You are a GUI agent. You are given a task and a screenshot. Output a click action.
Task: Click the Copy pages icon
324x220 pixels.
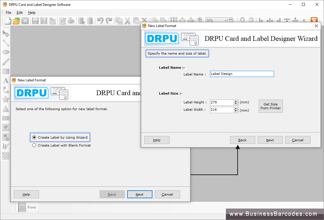[x=119, y=21]
